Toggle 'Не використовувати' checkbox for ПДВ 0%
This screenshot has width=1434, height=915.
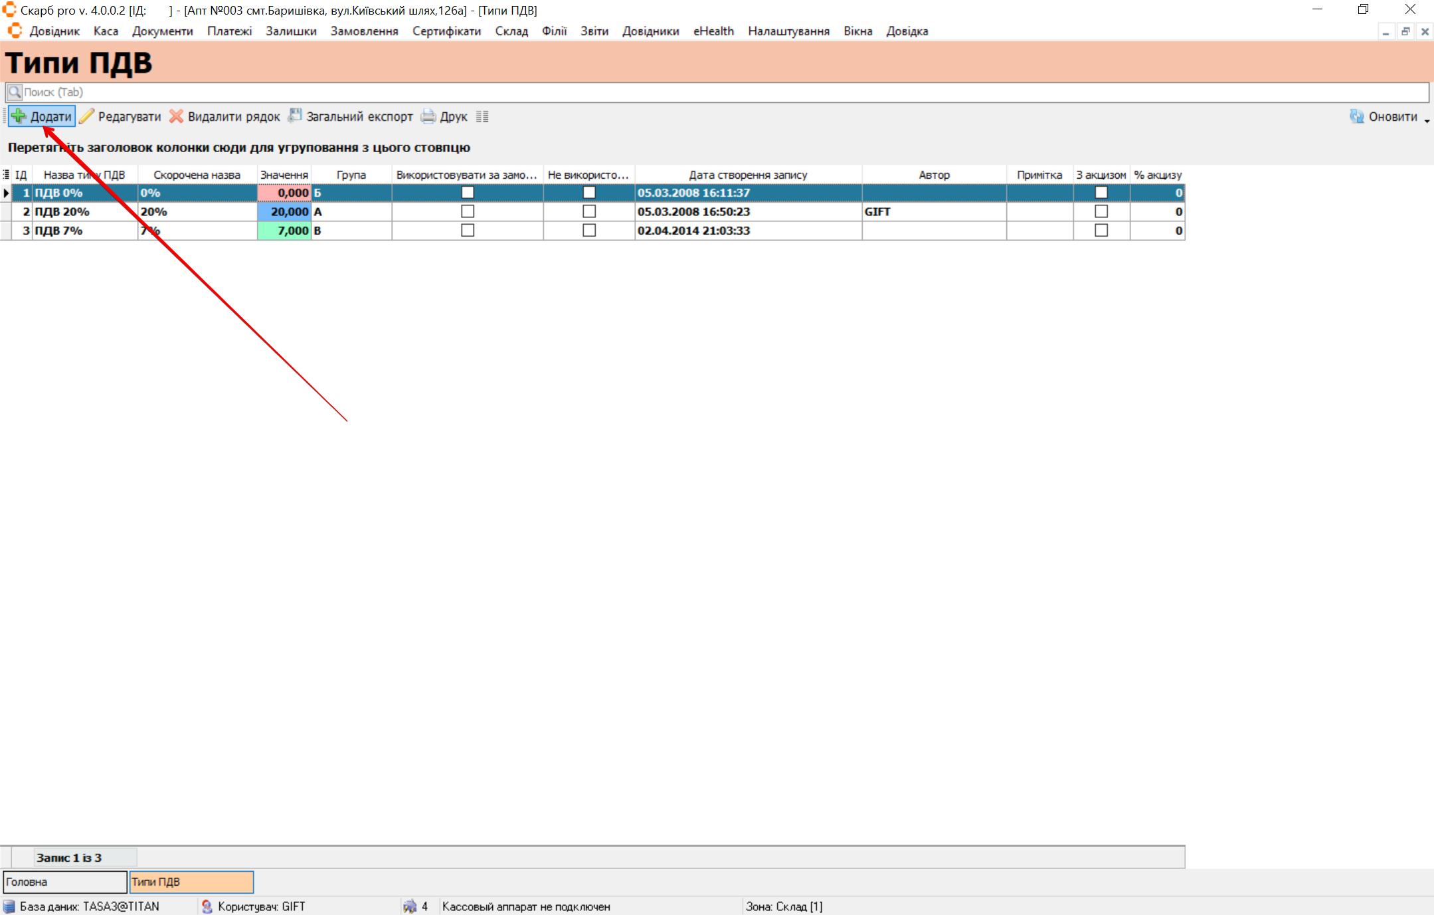(589, 193)
